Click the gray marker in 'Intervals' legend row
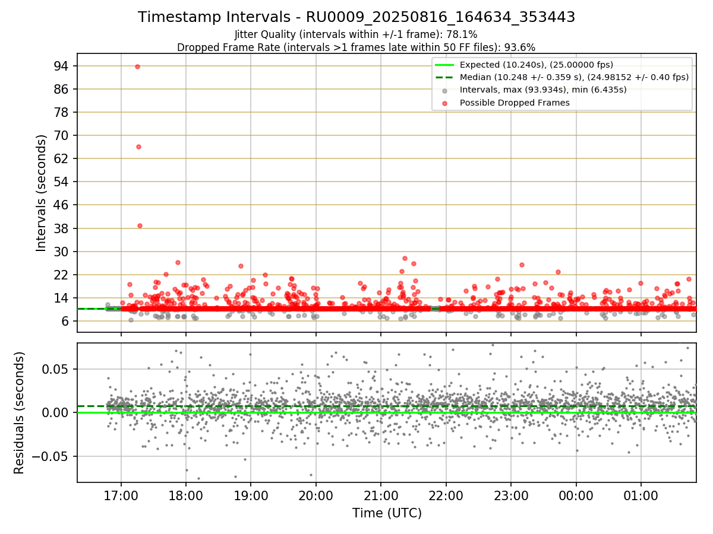The height and width of the screenshot is (534, 713). pos(445,90)
